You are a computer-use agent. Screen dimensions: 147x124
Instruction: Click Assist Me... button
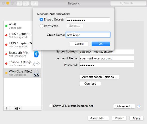pos(98,118)
